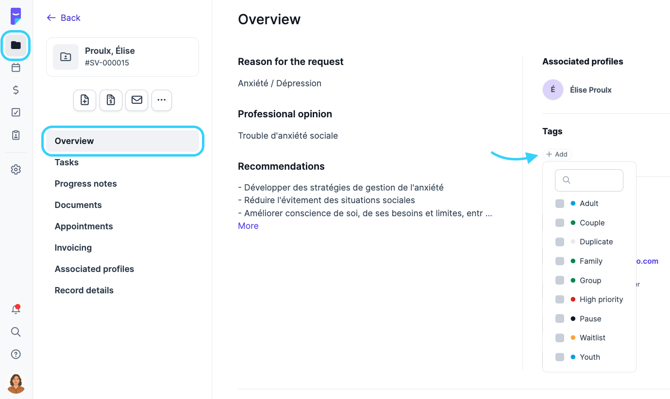Open the calendar icon in the sidebar
Image resolution: width=670 pixels, height=399 pixels.
tap(16, 67)
